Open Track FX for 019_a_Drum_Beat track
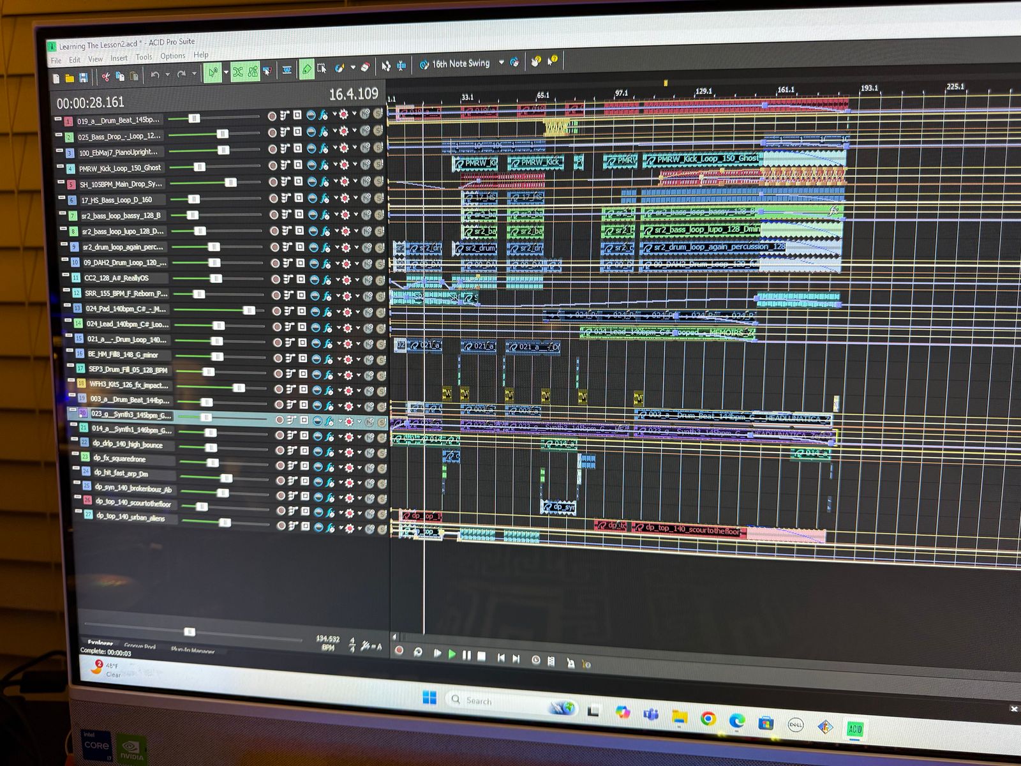This screenshot has width=1021, height=766. 324,115
